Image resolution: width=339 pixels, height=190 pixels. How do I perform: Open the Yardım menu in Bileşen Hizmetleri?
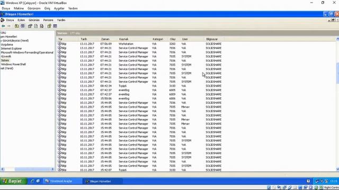(61, 20)
